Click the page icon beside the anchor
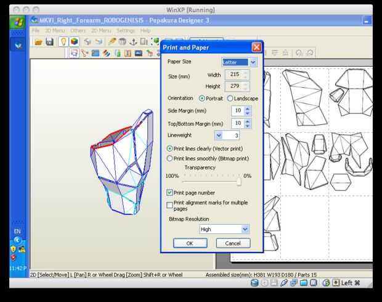382x302 pixels. click(x=144, y=42)
